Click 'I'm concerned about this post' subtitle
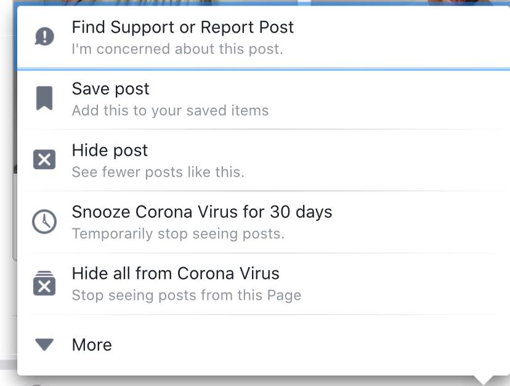 click(177, 49)
